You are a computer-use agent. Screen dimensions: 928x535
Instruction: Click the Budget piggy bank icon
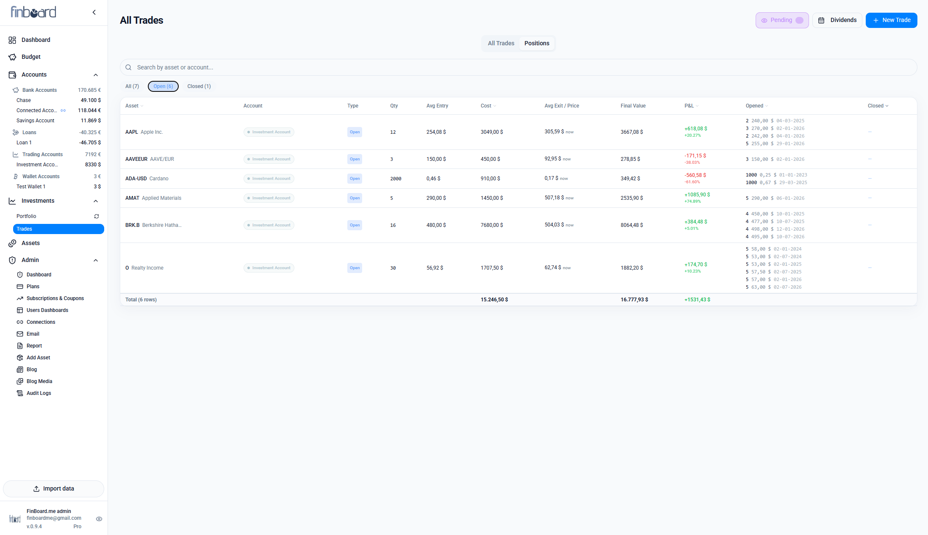12,57
